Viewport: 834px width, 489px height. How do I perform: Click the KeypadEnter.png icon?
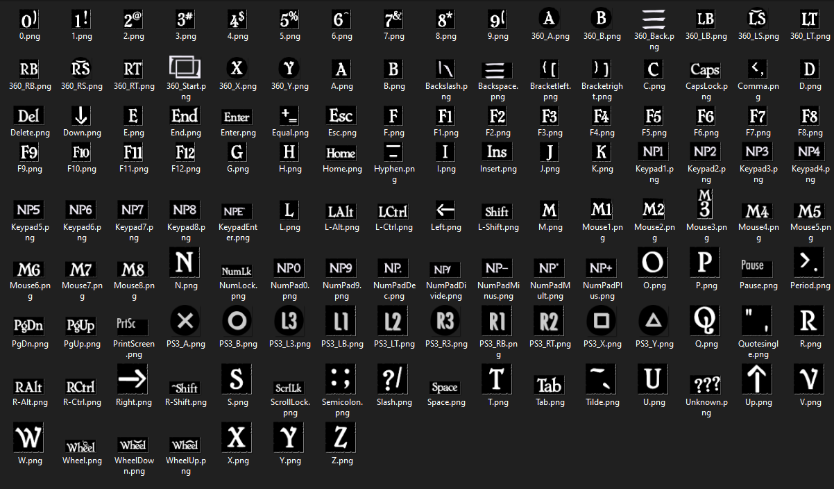[237, 212]
